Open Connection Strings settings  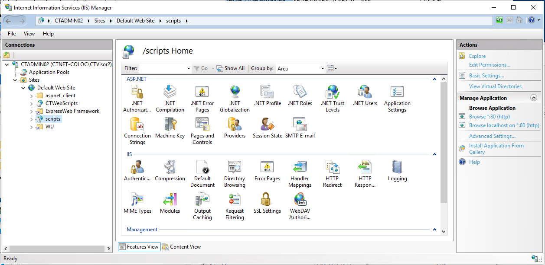tap(137, 128)
